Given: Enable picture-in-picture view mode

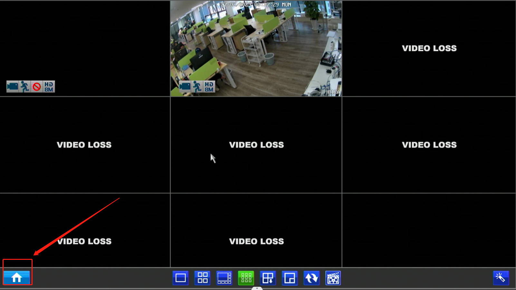Looking at the screenshot, I should pyautogui.click(x=290, y=278).
